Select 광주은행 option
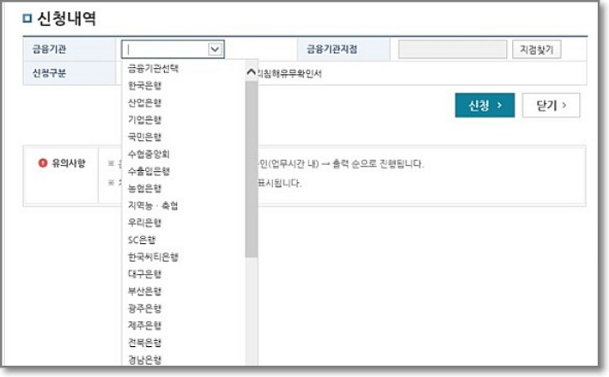The height and width of the screenshot is (377, 609). 144,308
